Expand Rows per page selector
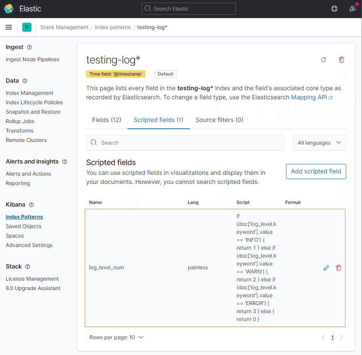 pos(116,337)
